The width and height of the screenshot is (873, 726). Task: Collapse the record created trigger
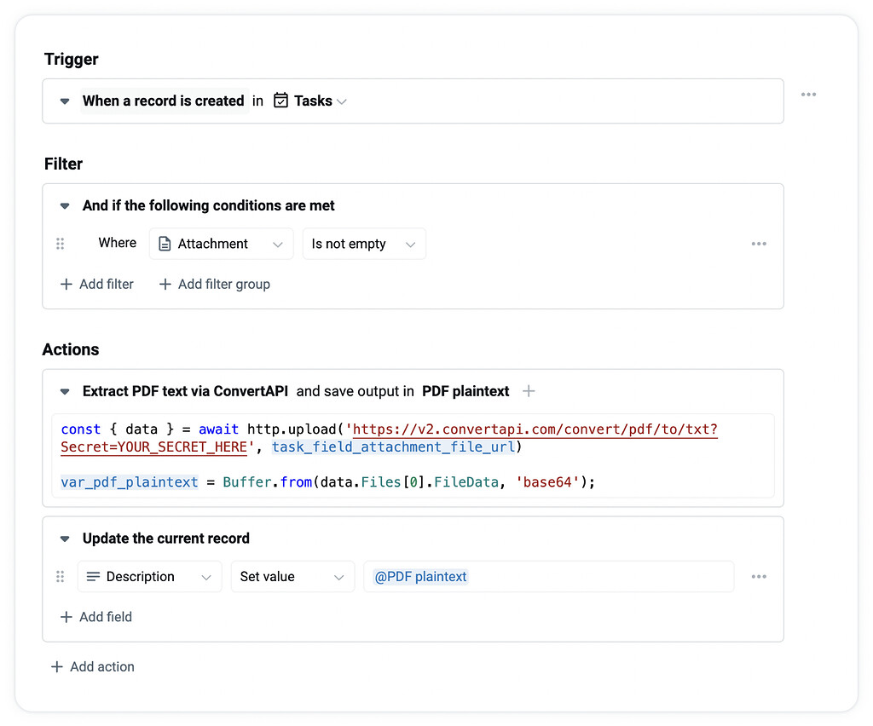[65, 101]
